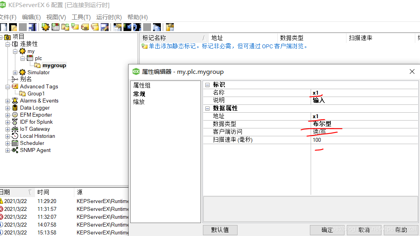Click the single tag with gear toolbar icon

[x=85, y=27]
